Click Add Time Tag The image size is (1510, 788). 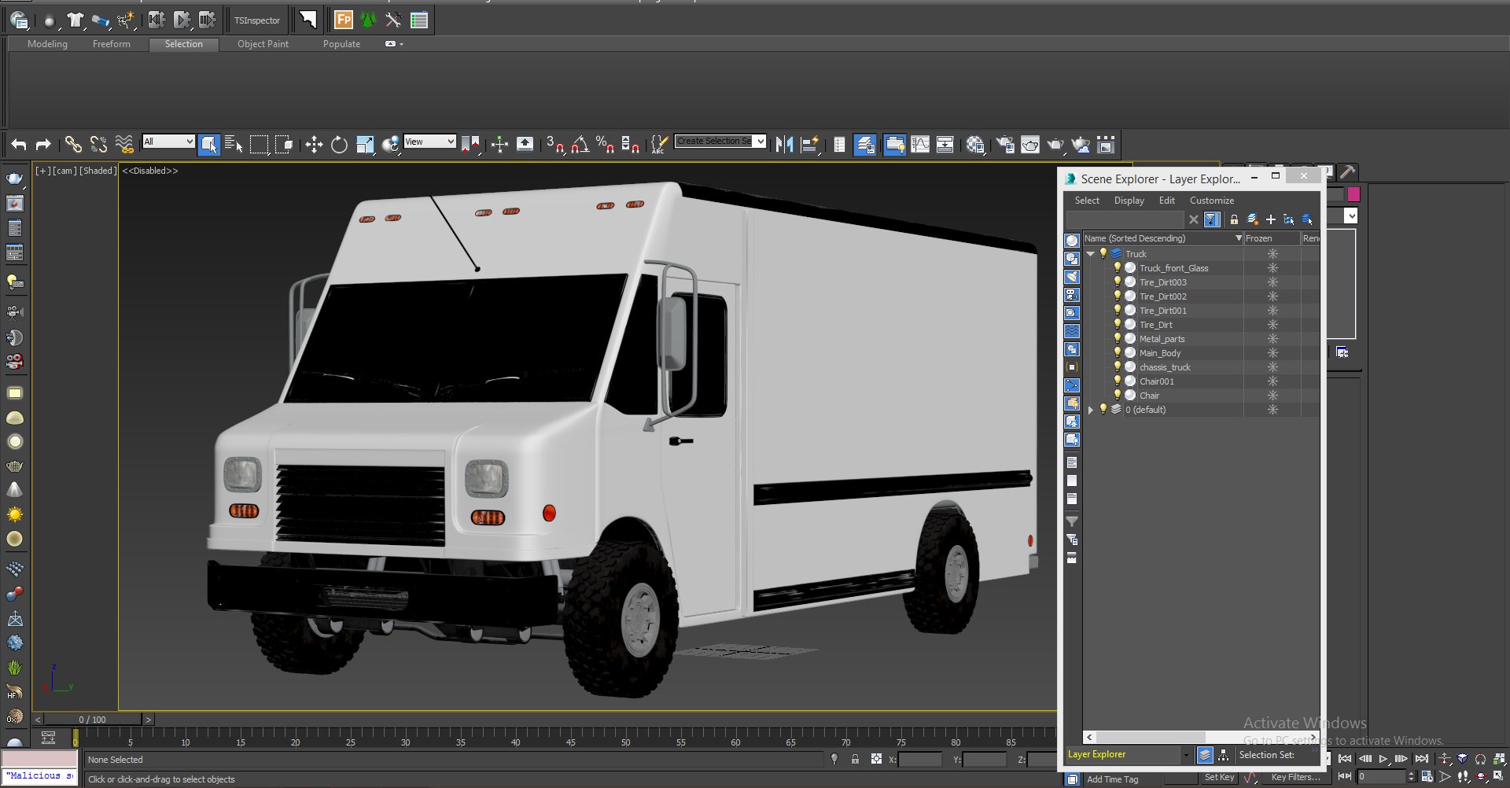1112,779
